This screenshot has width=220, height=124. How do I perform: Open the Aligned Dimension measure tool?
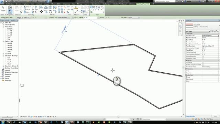[76, 11]
